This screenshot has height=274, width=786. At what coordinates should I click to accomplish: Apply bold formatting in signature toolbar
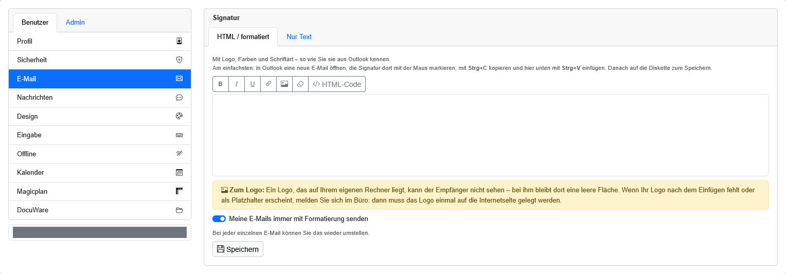click(x=221, y=84)
